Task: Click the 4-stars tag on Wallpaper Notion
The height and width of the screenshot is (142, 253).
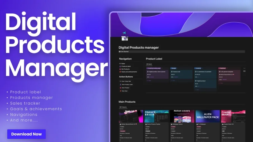Action: pyautogui.click(x=173, y=127)
